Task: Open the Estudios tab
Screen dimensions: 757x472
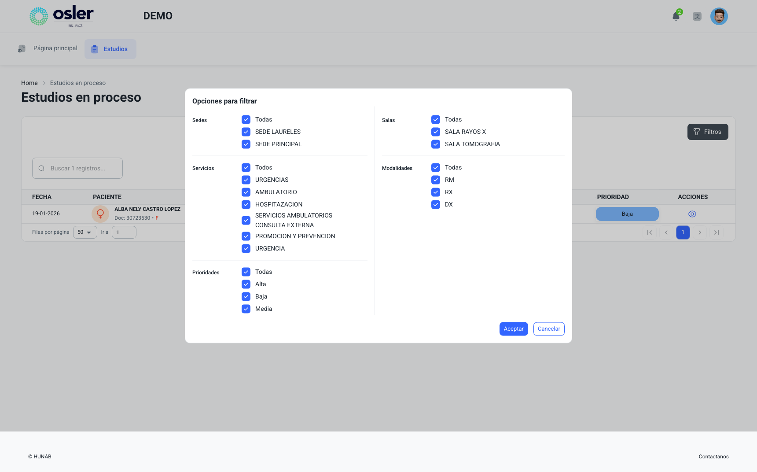Action: point(110,49)
